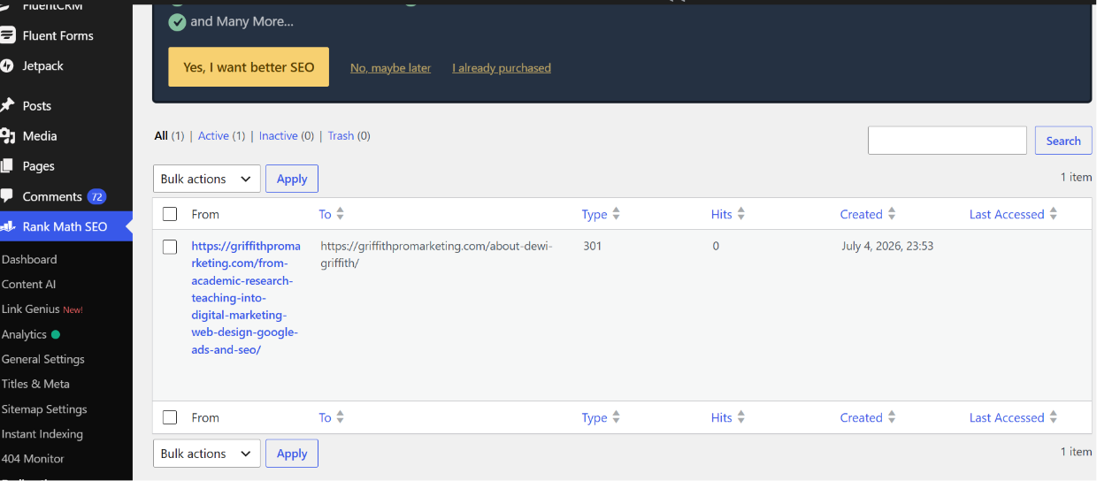Click sort arrows next to top Type header

pyautogui.click(x=616, y=214)
